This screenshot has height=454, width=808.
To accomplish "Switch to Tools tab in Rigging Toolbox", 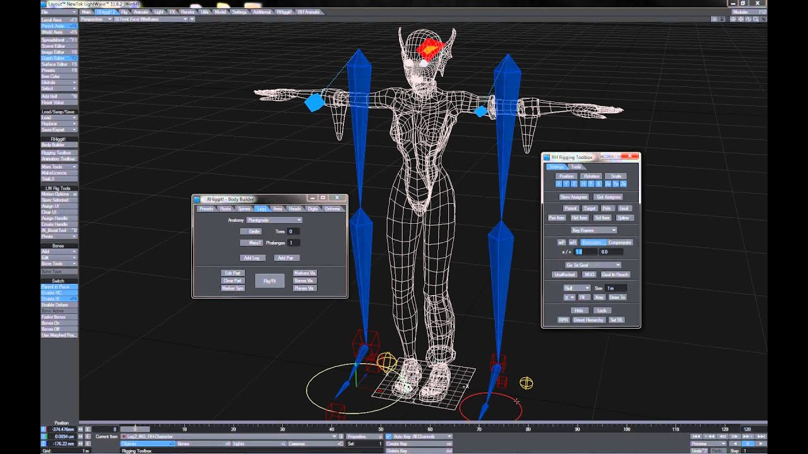I will (x=576, y=166).
